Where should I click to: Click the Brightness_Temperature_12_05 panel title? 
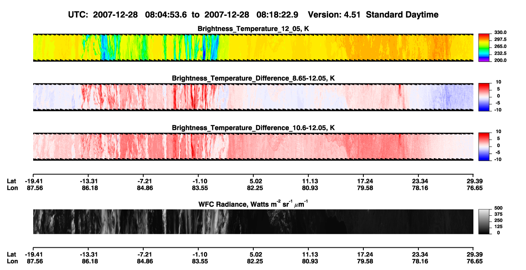(x=253, y=29)
